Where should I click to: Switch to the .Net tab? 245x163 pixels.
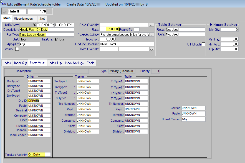(x=42, y=19)
